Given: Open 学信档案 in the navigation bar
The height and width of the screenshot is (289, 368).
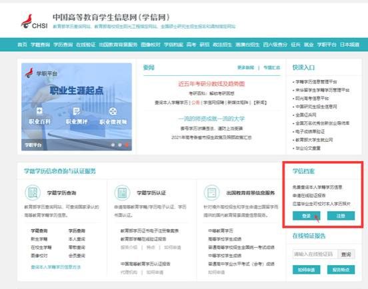Looking at the screenshot, I should (173, 45).
